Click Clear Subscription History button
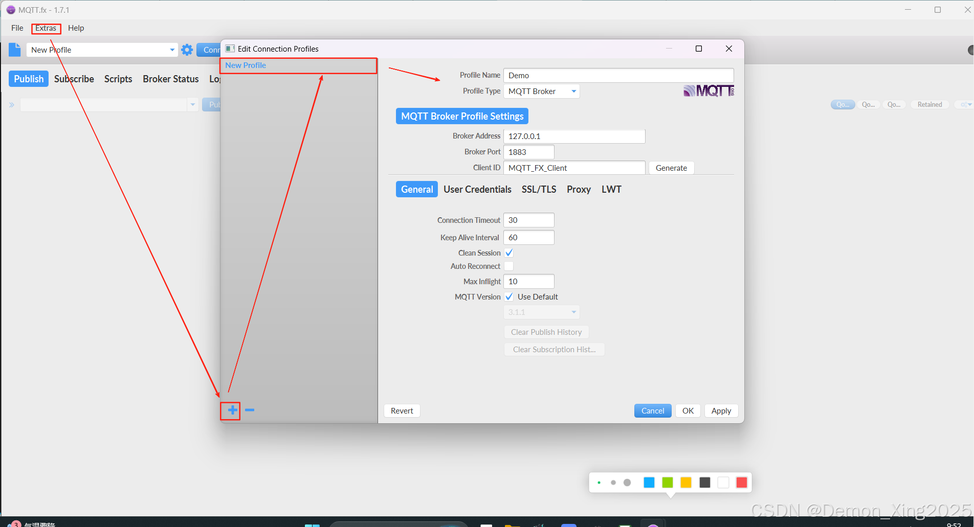The image size is (974, 527). click(555, 350)
